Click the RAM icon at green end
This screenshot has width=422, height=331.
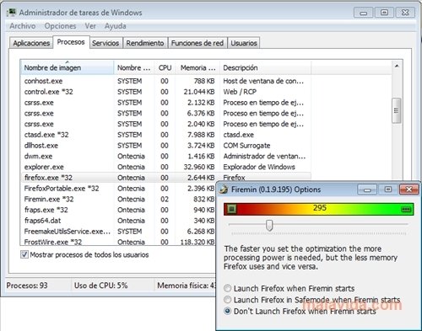(x=406, y=209)
